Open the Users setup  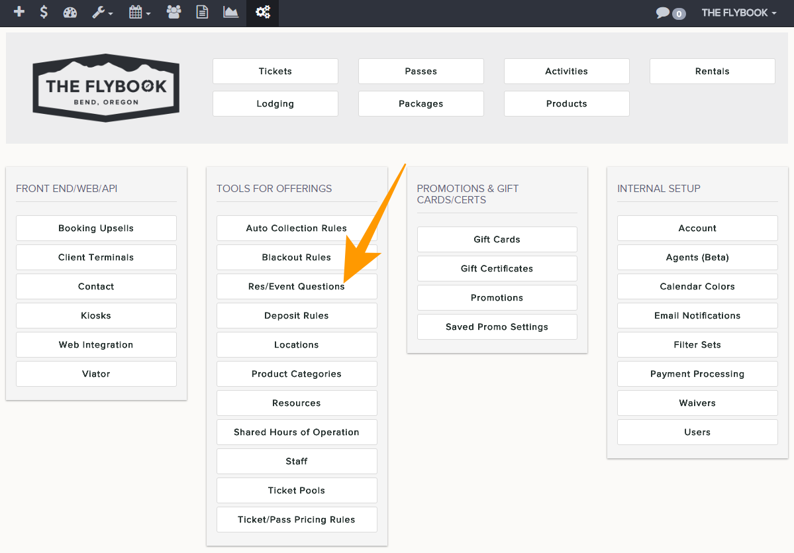pos(697,432)
